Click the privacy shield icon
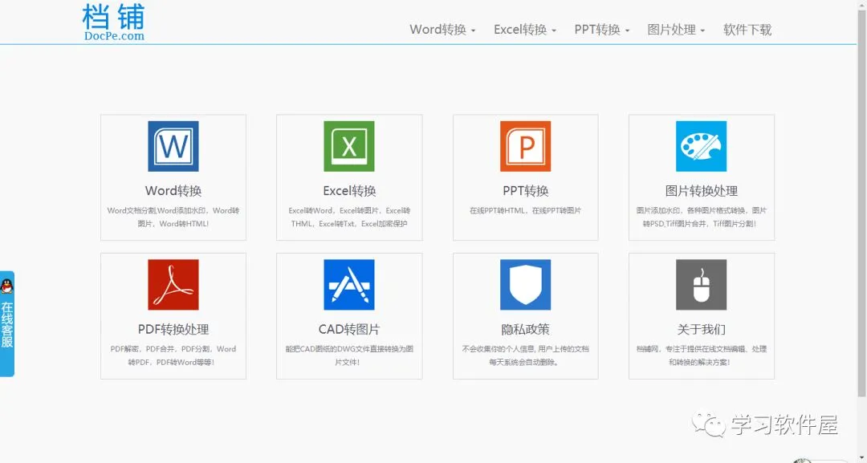Screen dimensions: 867x463 [525, 285]
